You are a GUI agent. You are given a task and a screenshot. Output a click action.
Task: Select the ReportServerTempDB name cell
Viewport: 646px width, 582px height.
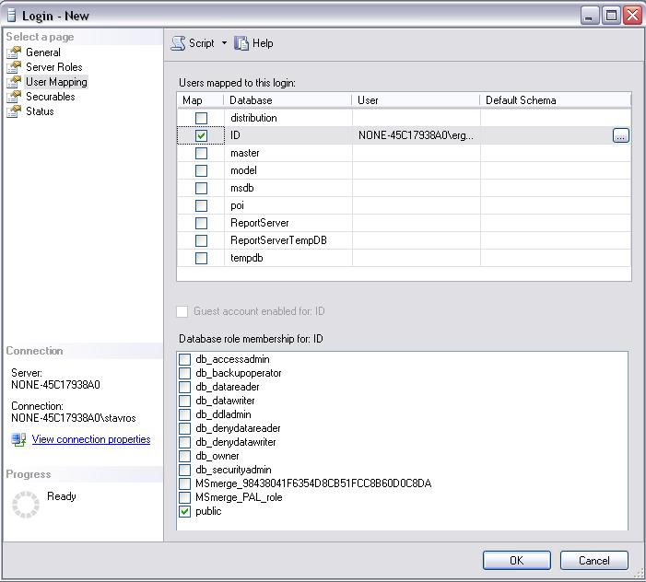288,240
